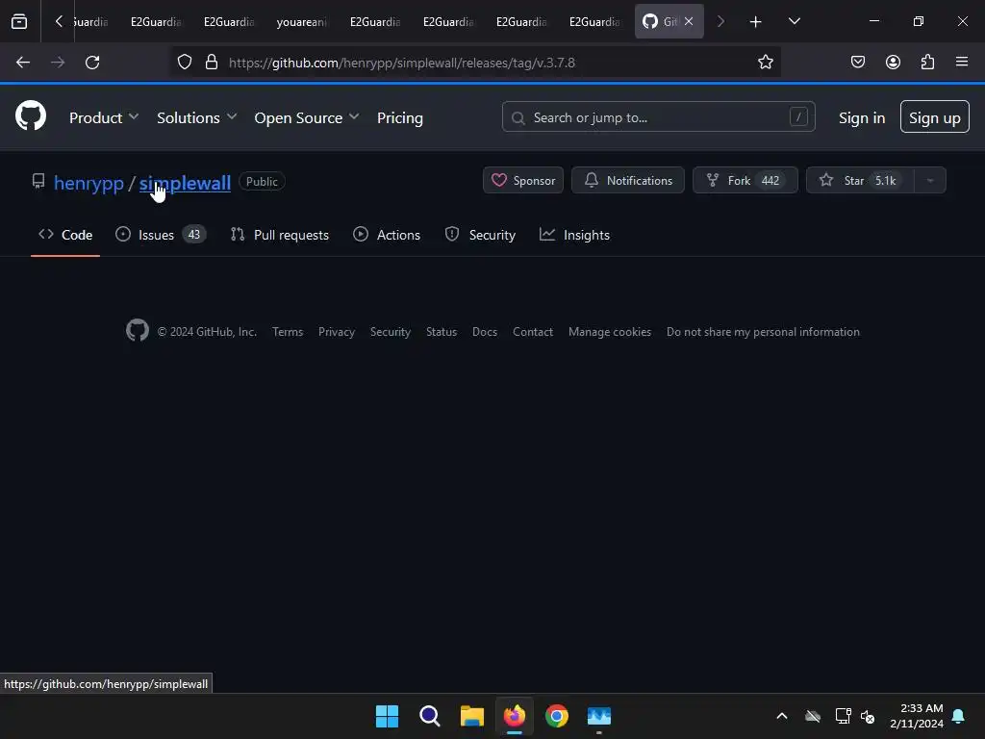The image size is (985, 739).
Task: Switch to the Pull requests tab
Action: coord(280,235)
